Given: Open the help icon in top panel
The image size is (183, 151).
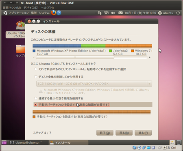Looking at the screenshot, I should point(59,13).
